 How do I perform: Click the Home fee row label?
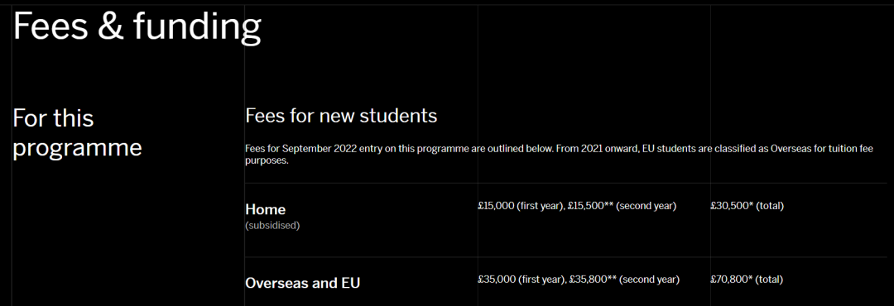[x=265, y=210]
